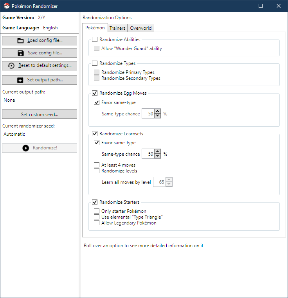
Task: Open the Overworld tab
Action: point(141,28)
